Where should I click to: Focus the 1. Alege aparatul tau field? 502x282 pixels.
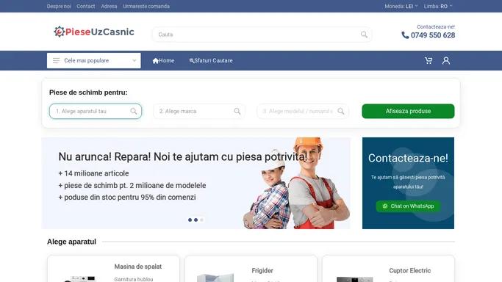pyautogui.click(x=96, y=111)
